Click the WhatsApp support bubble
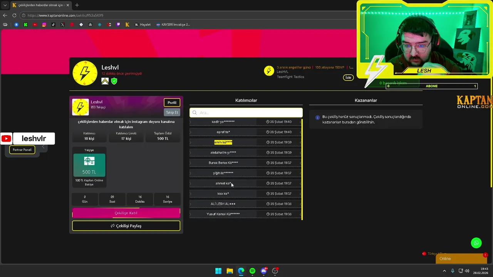Screen dimensions: 493x277 tap(476, 243)
